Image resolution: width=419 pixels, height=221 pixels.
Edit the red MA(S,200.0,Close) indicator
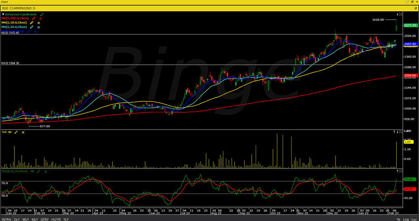click(33, 19)
